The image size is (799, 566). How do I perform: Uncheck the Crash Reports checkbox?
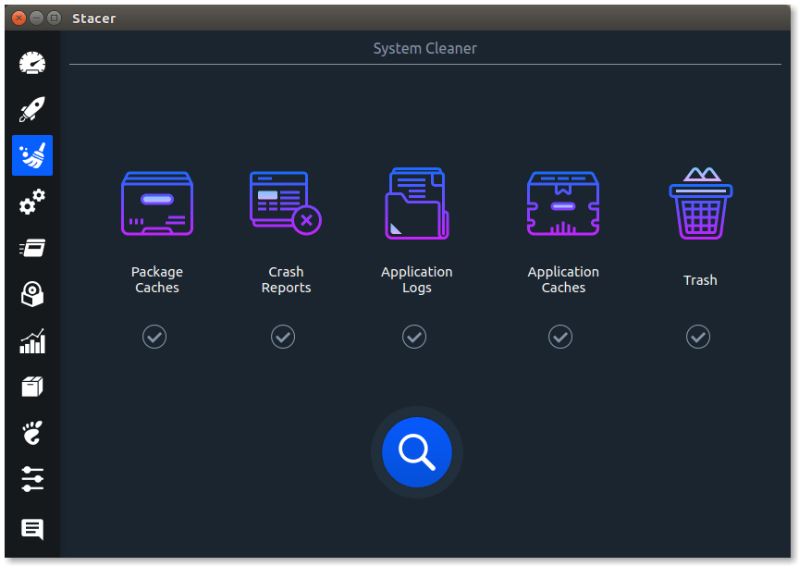283,338
